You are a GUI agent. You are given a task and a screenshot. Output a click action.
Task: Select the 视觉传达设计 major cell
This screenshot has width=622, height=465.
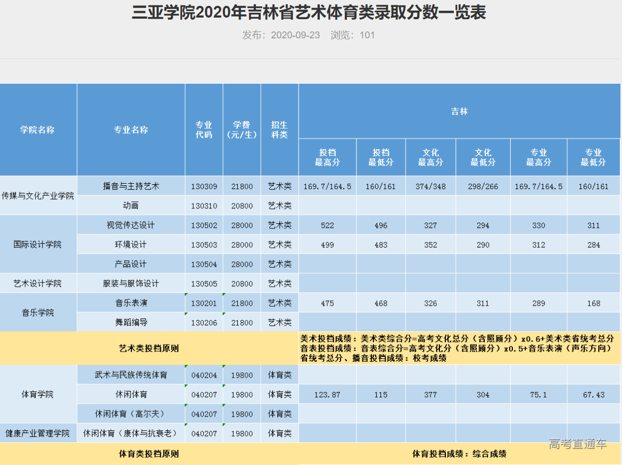click(x=131, y=225)
